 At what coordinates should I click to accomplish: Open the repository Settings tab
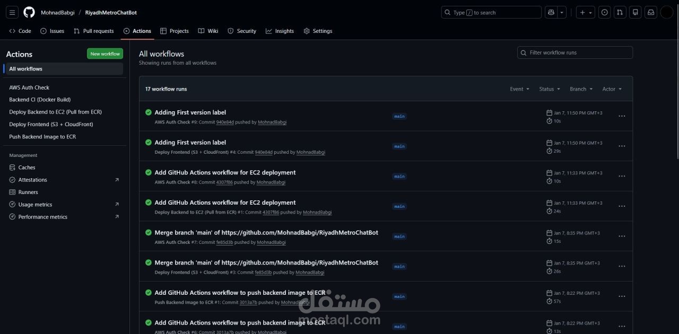tap(318, 31)
